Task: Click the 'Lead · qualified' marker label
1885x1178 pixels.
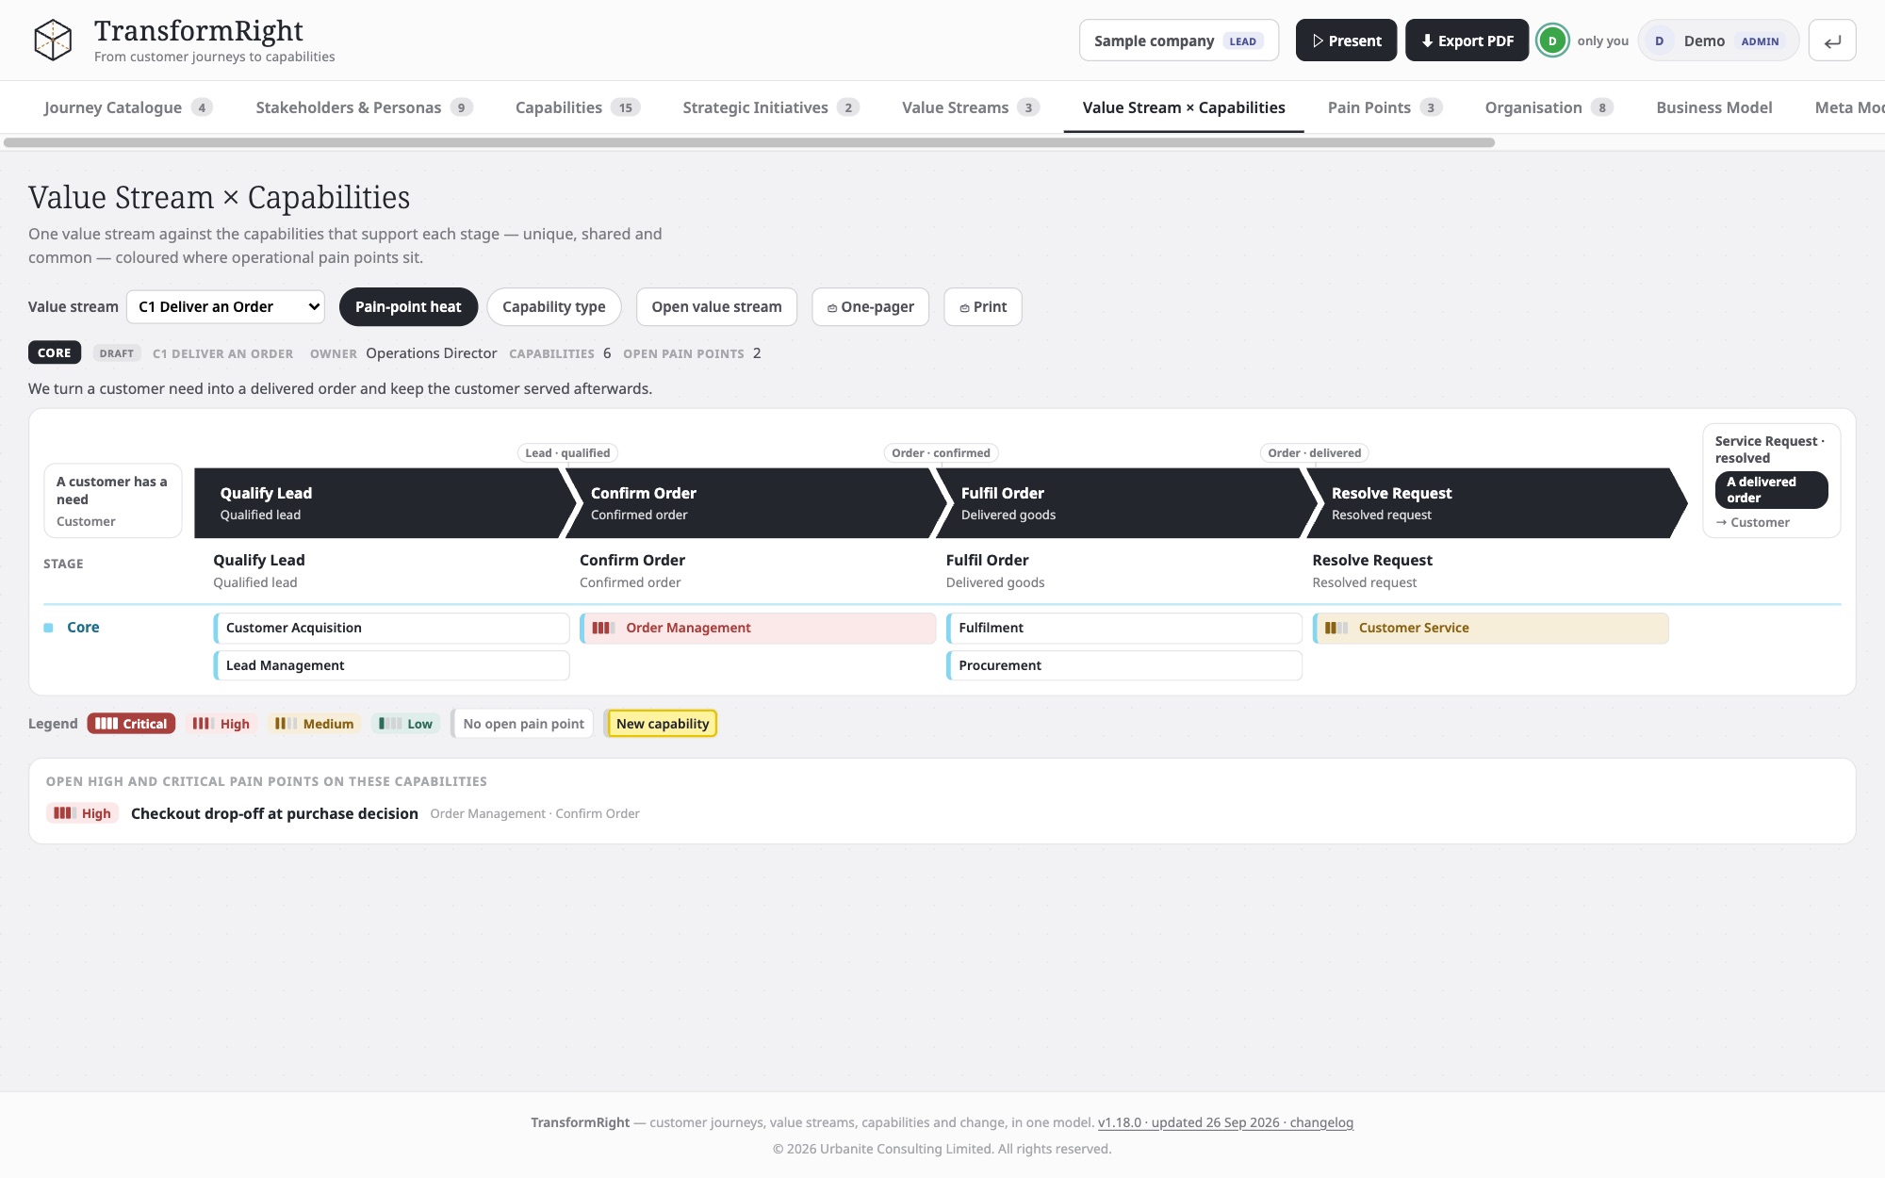Action: 567,453
